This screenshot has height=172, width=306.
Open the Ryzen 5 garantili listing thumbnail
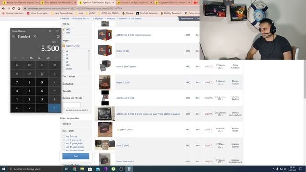(x=105, y=160)
